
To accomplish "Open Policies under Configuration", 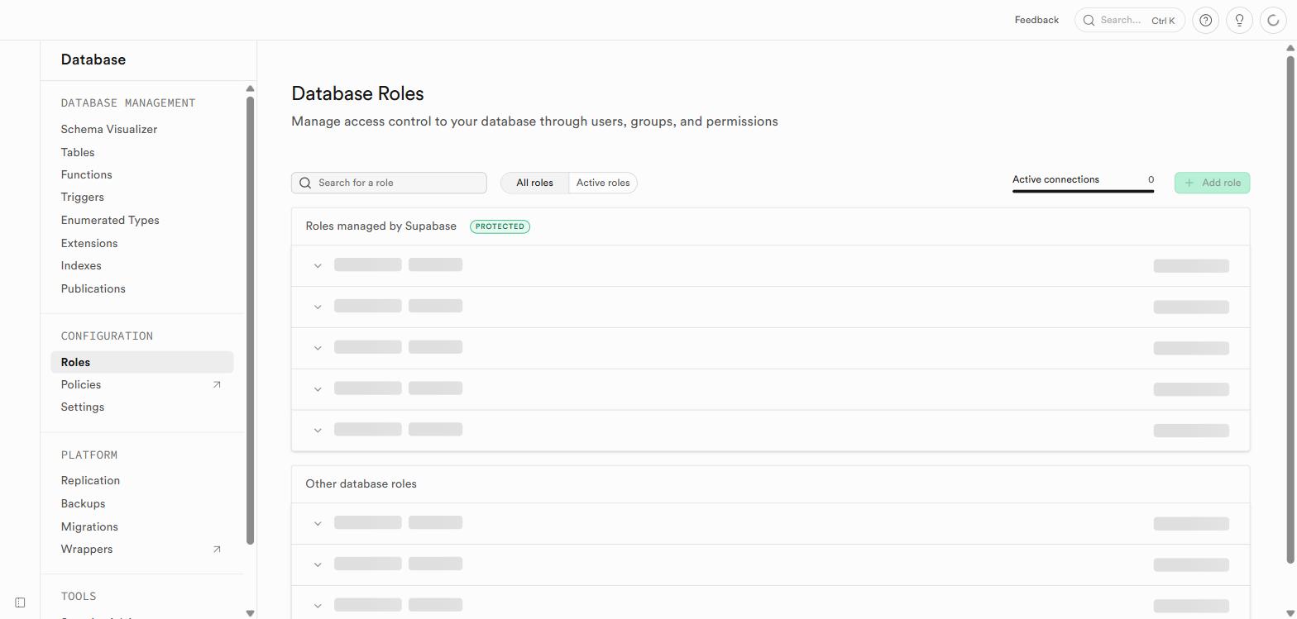I will point(81,384).
